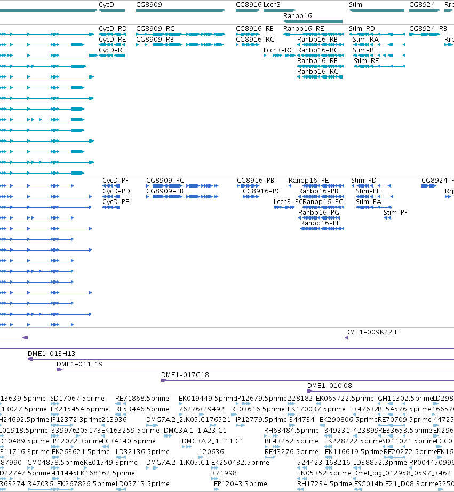Click transcript Ranbp16-RC
The width and height of the screenshot is (454, 492).
point(321,56)
